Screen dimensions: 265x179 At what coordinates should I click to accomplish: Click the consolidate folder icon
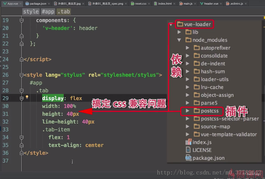coord(196,55)
